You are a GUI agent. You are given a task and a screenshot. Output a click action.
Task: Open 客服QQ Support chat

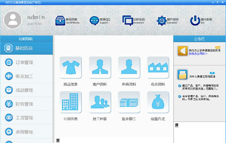coord(100,21)
